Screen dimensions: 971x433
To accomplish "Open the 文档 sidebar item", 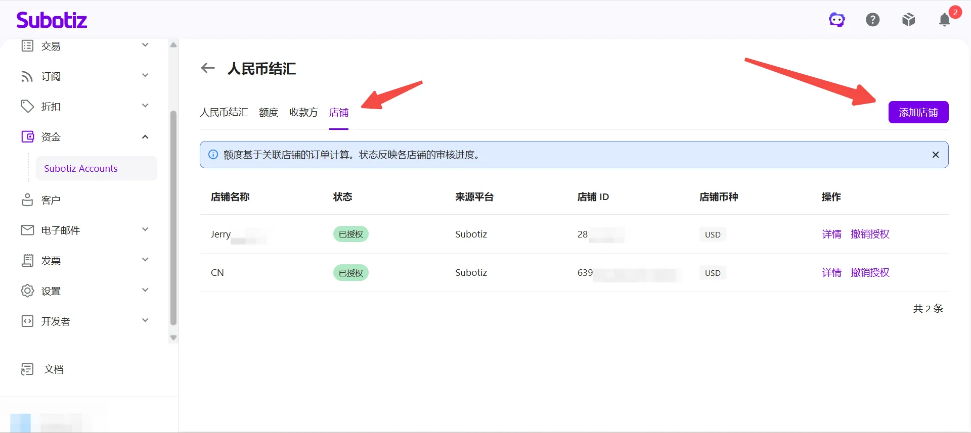I will (x=54, y=369).
